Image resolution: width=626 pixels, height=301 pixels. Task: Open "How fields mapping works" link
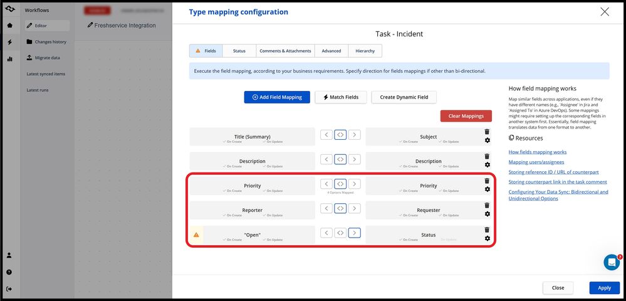(x=538, y=152)
